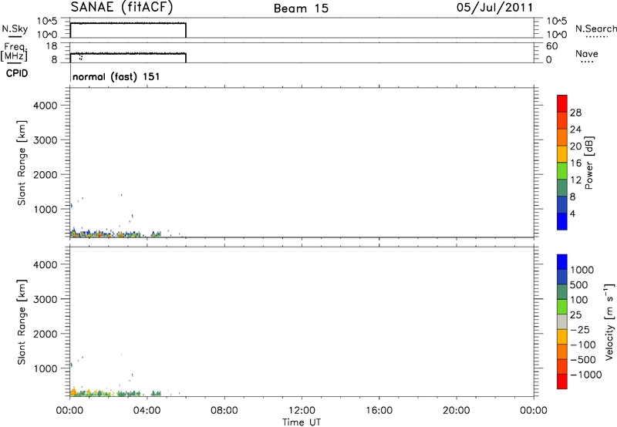617x427 pixels.
Task: Click the 20:00 time tick label
Action: [x=456, y=411]
